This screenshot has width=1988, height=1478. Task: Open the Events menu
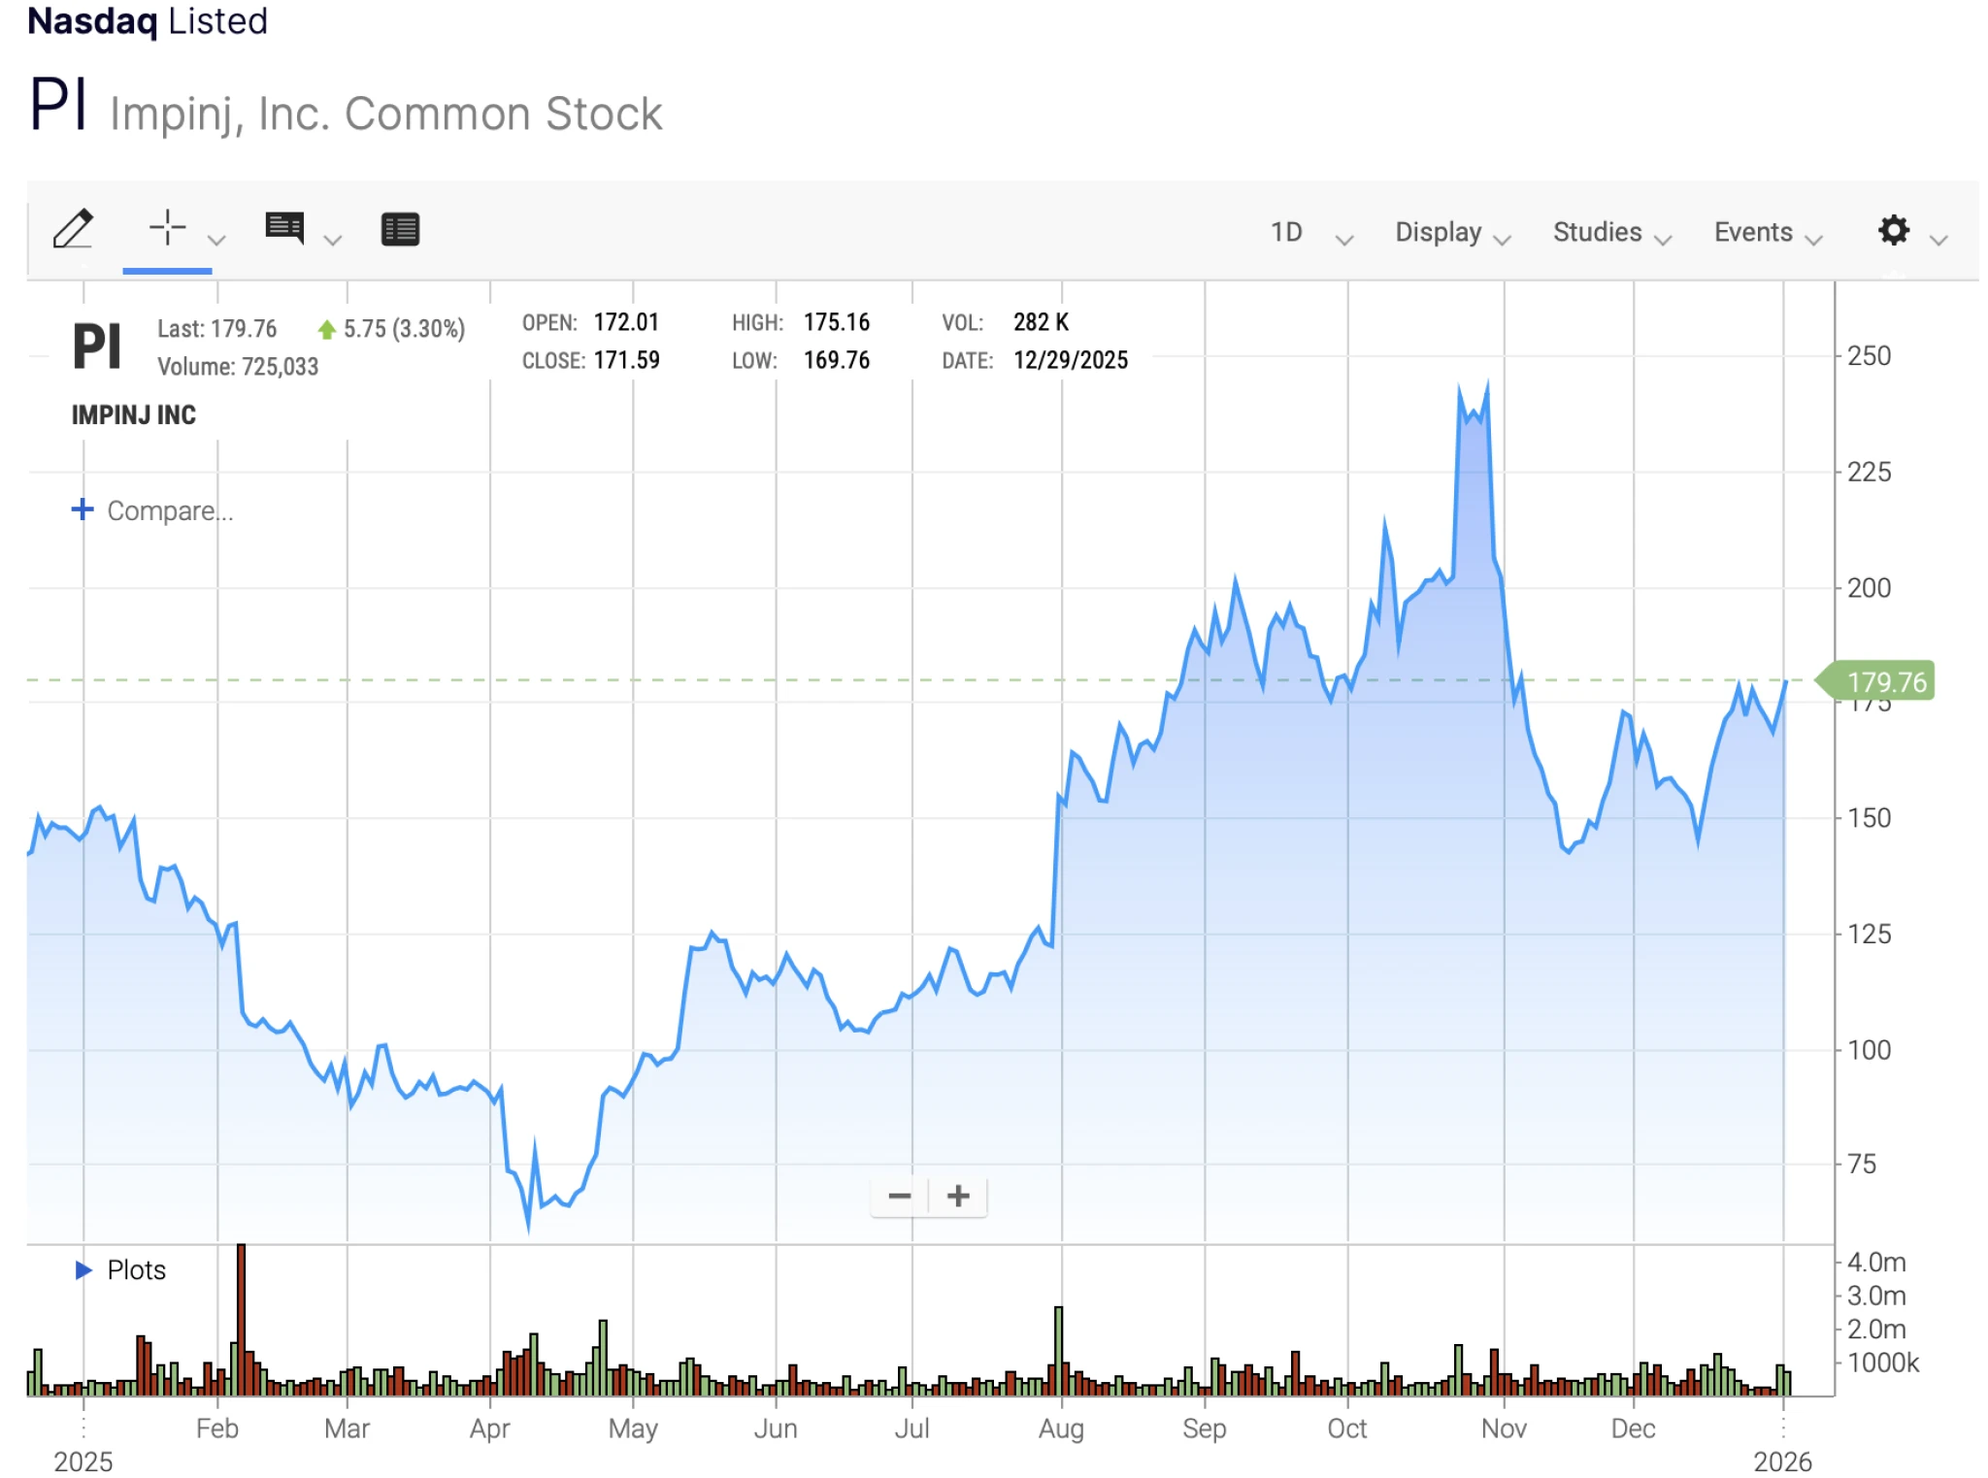coord(1767,233)
